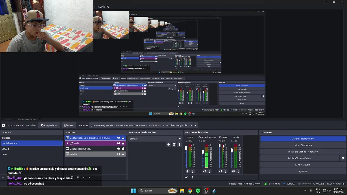Image resolution: width=347 pixels, height=195 pixels.
Task: Mute the Captura de audio channel
Action: 204,171
